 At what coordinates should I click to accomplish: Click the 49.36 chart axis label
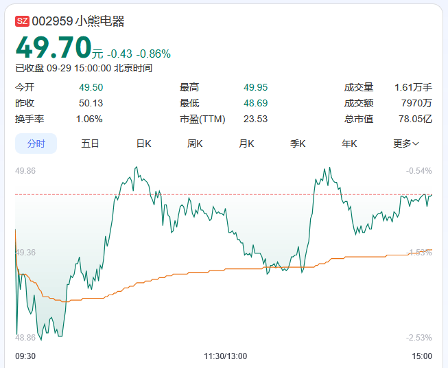click(x=25, y=253)
